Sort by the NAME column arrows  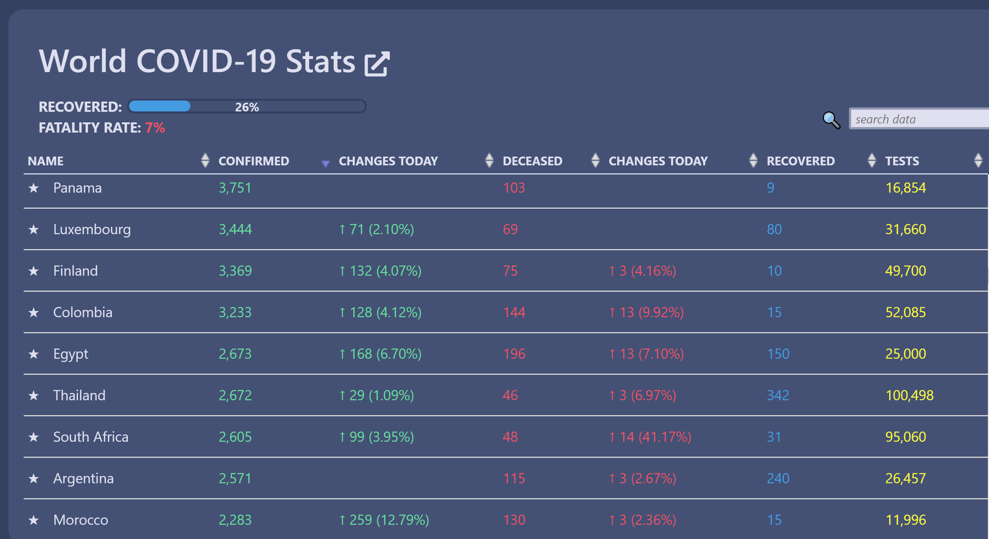(x=205, y=160)
